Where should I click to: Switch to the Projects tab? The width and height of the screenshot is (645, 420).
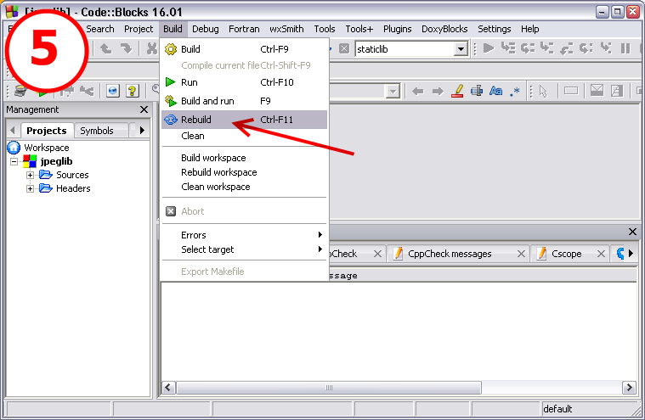click(x=47, y=131)
